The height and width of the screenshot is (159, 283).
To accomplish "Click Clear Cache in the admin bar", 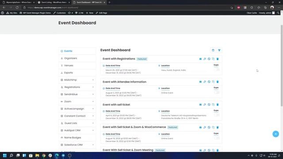I will (252, 13).
